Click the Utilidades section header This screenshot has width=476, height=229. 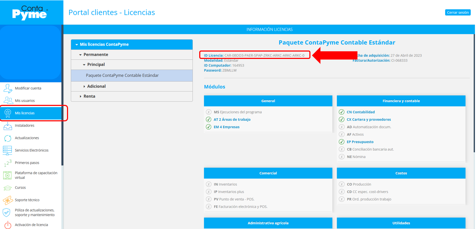[401, 223]
